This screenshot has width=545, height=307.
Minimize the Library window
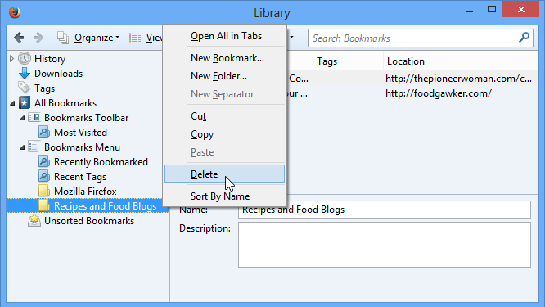pyautogui.click(x=470, y=11)
